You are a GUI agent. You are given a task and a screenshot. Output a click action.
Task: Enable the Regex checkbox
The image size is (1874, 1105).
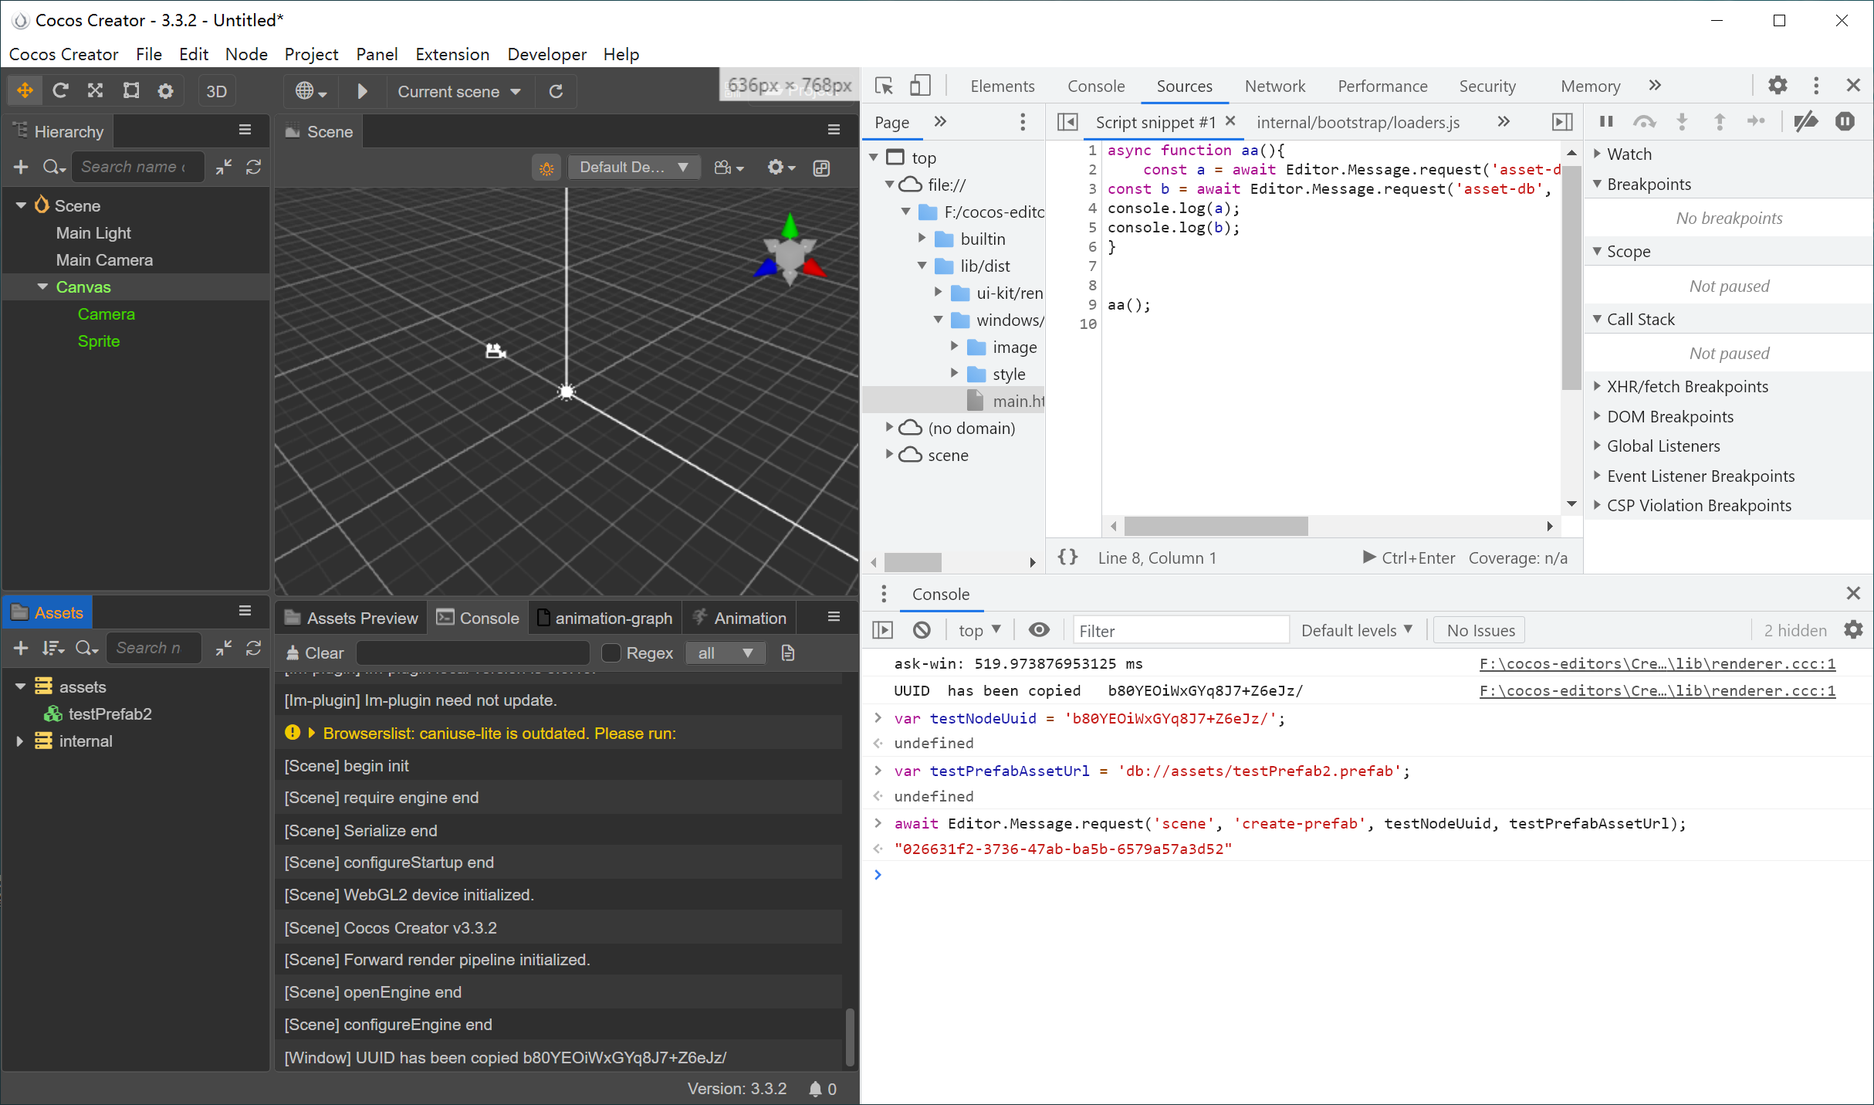[x=611, y=653]
